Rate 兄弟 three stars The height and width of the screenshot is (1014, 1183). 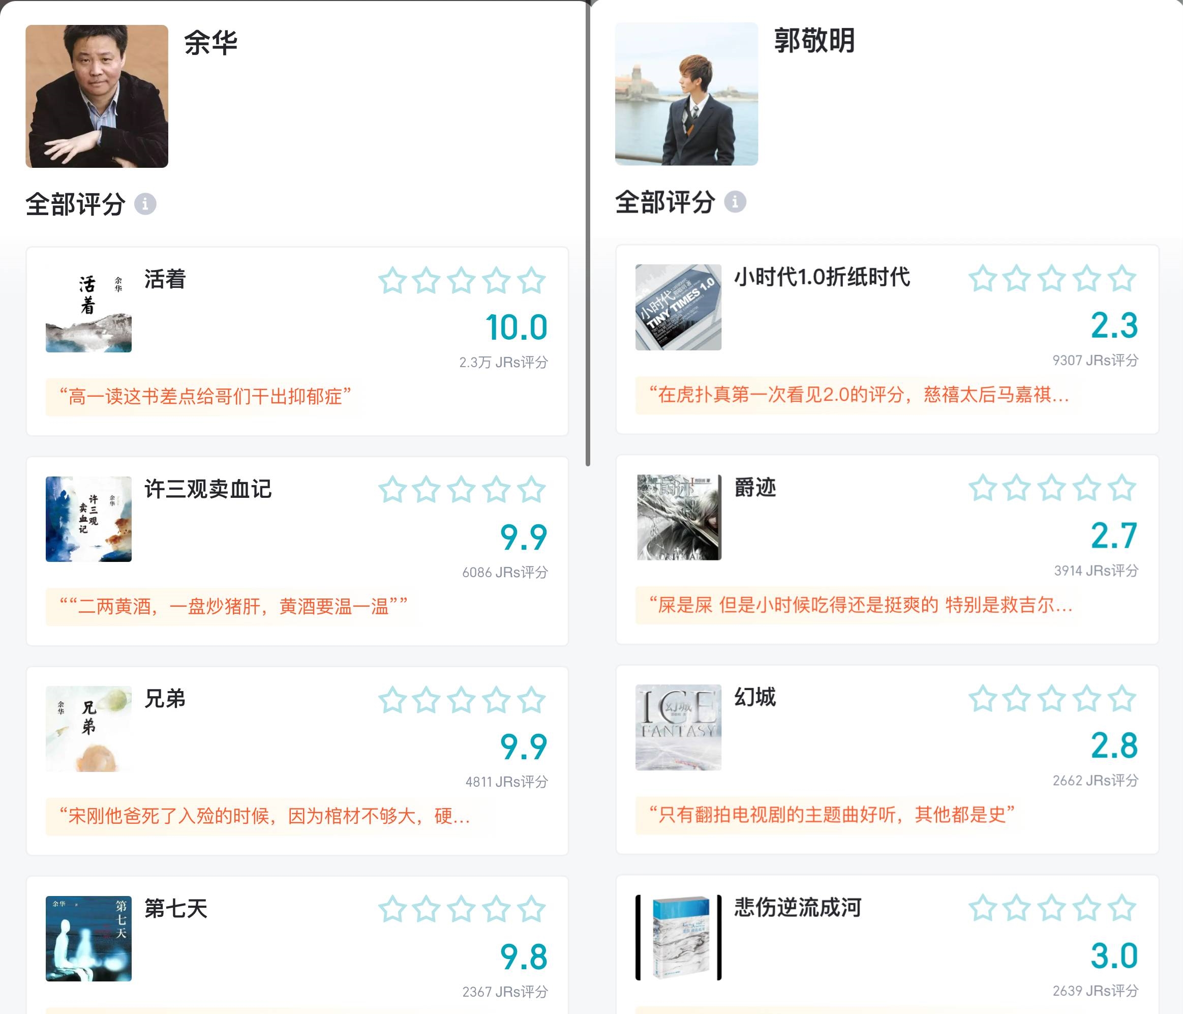click(461, 700)
